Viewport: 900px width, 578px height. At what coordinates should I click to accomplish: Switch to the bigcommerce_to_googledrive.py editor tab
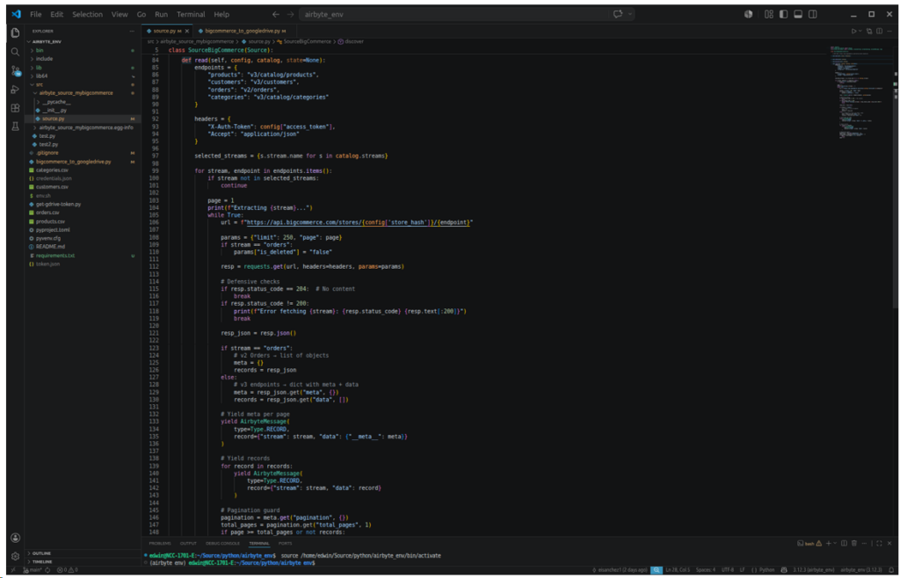[246, 31]
